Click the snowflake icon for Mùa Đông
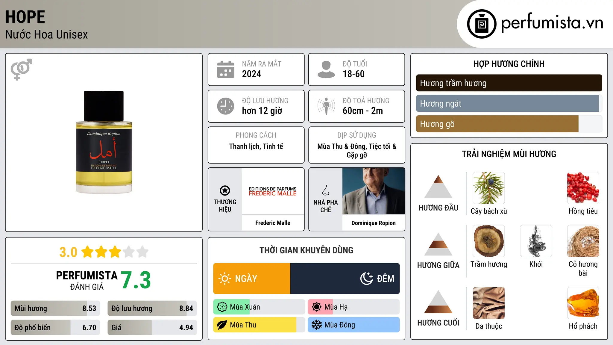Screen dimensions: 613x345 (317, 325)
